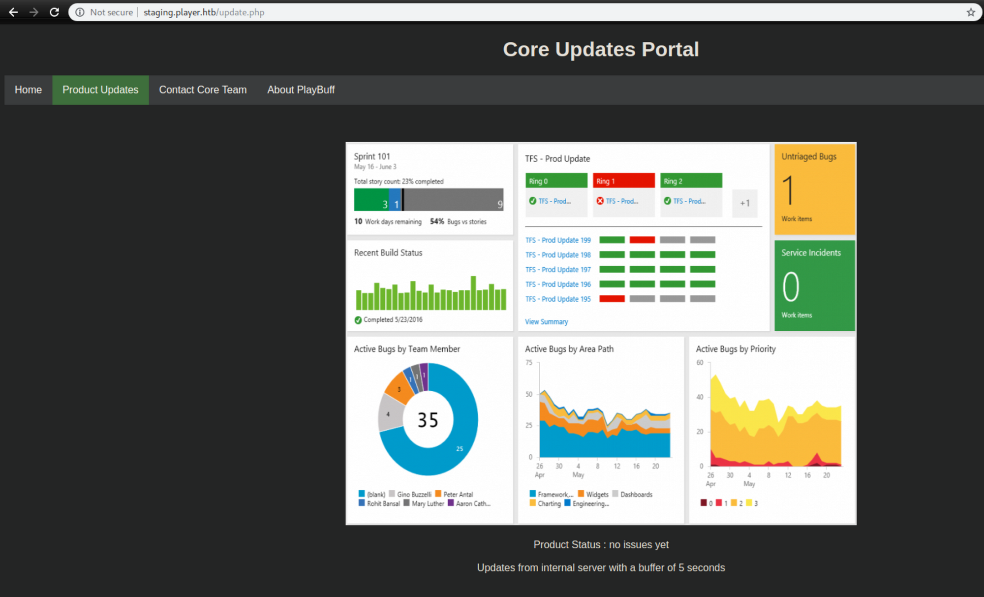
Task: Open TFS - Prod Update 195 link
Action: [x=557, y=299]
